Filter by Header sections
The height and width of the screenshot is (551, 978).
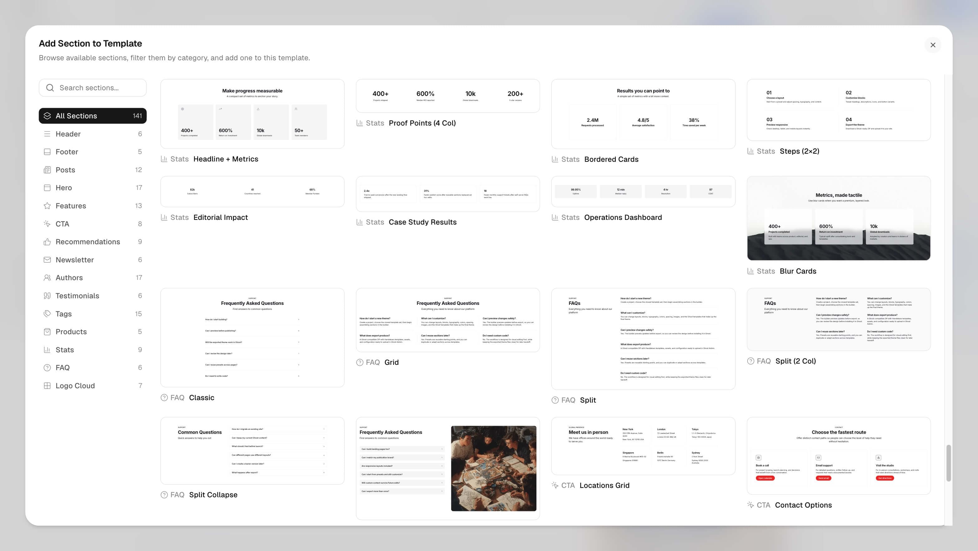click(x=93, y=134)
